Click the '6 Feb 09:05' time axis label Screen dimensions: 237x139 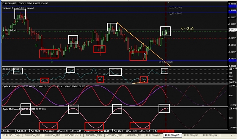click(x=48, y=131)
